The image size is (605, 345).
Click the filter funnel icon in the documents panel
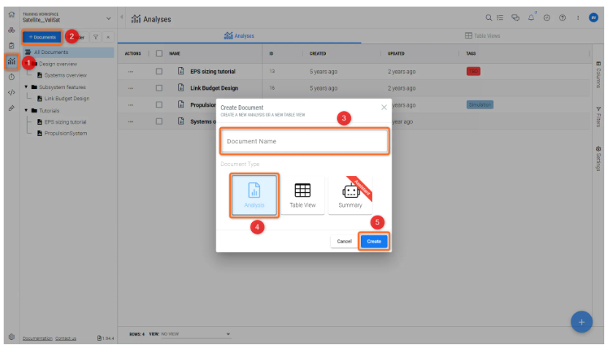96,37
